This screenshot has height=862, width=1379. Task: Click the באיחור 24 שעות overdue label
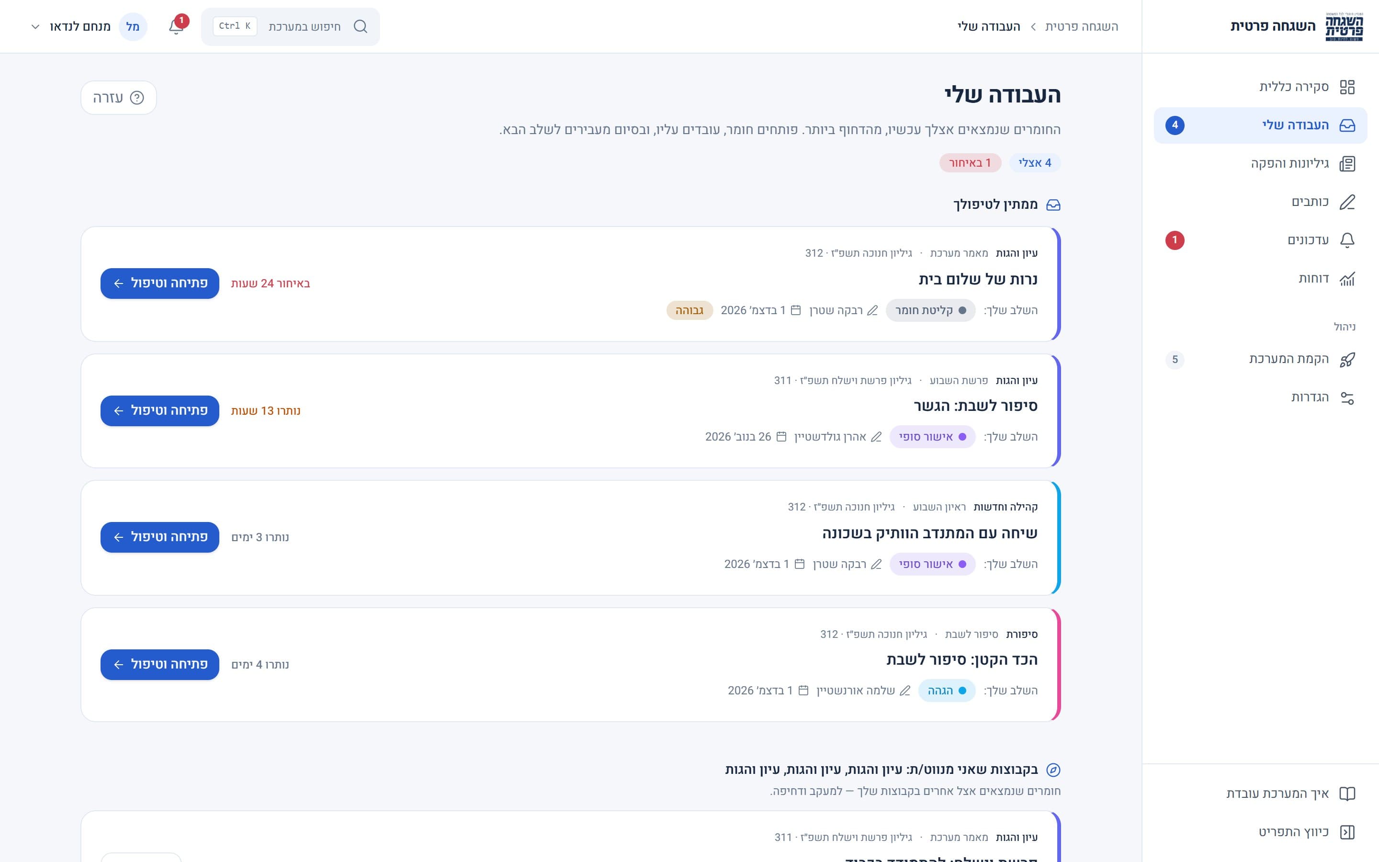tap(271, 284)
